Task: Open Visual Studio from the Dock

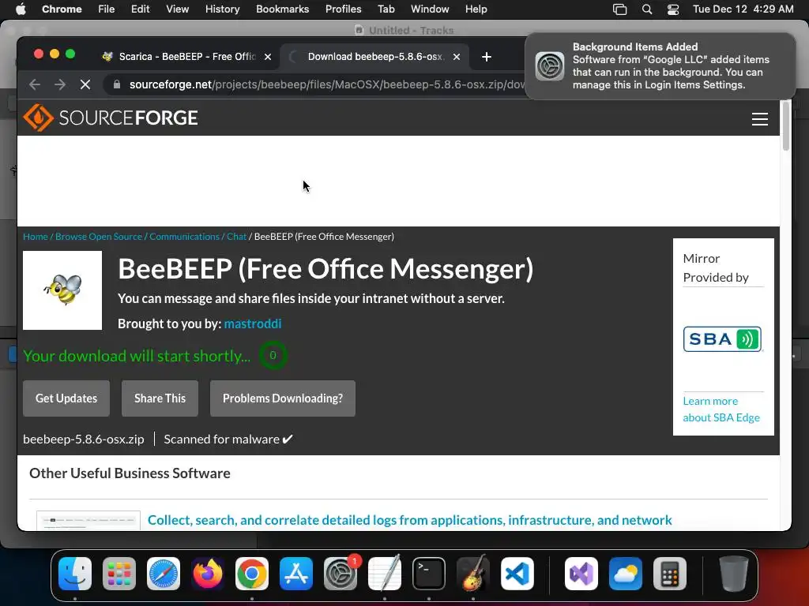Action: (x=581, y=574)
